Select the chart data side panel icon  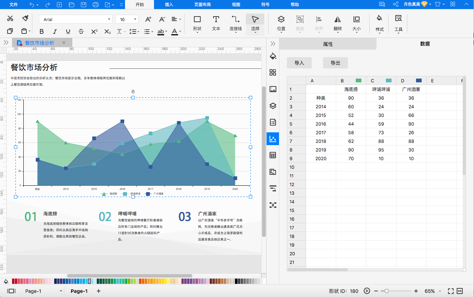[x=273, y=139]
